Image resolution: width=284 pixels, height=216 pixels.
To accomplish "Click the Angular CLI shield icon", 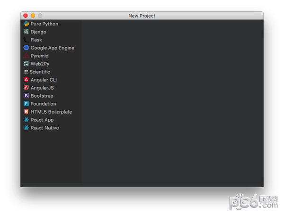I will point(26,80).
